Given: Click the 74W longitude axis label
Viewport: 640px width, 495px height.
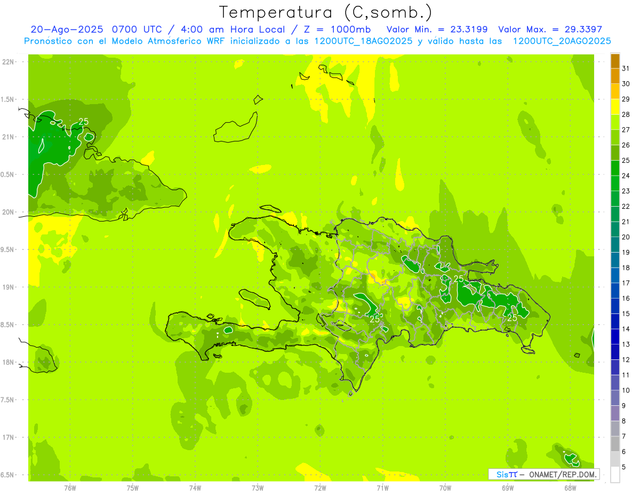Looking at the screenshot, I should pyautogui.click(x=195, y=488).
